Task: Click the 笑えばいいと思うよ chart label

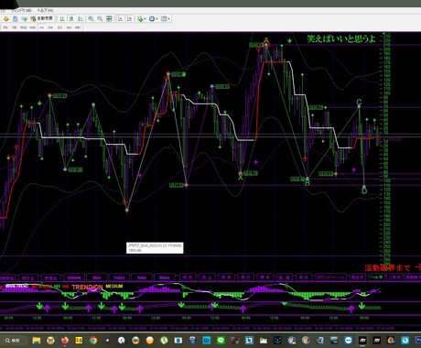Action: (x=341, y=38)
